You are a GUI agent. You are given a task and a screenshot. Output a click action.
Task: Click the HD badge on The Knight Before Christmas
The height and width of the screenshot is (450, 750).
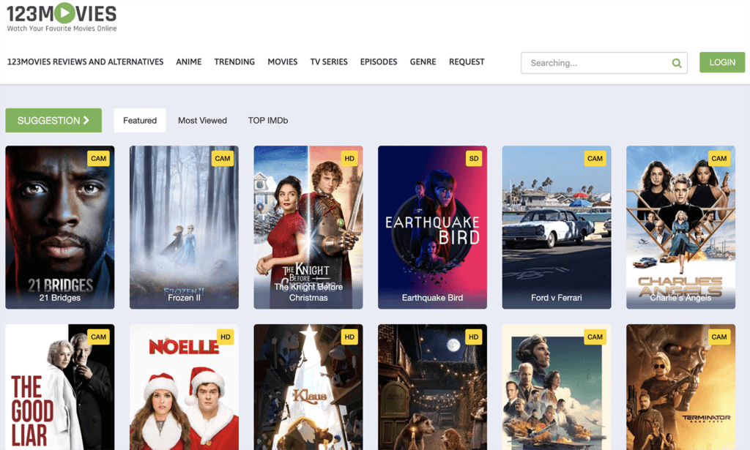pos(349,159)
